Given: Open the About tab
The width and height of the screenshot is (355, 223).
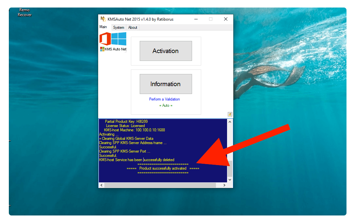Looking at the screenshot, I should [133, 27].
